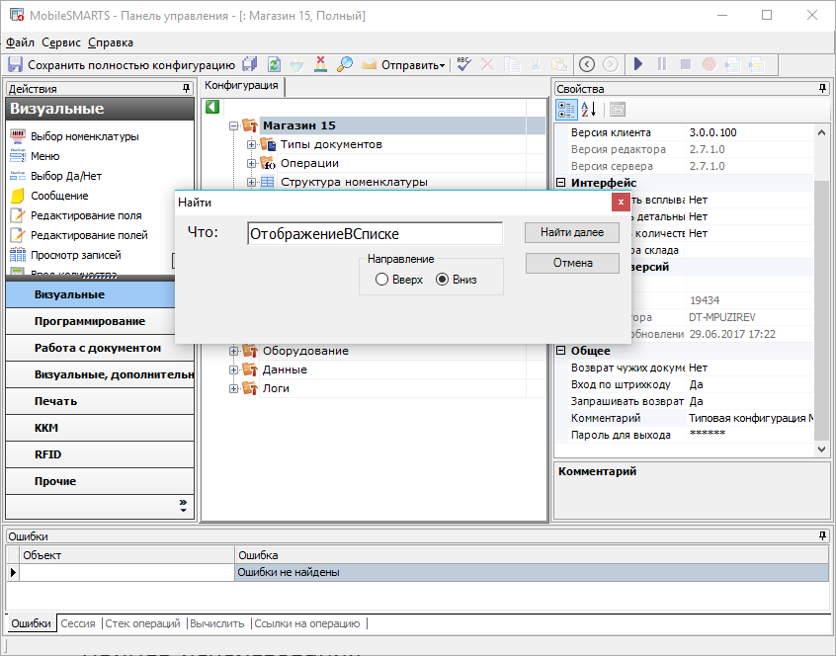
Task: Click the Field editing action icon
Action: point(18,215)
